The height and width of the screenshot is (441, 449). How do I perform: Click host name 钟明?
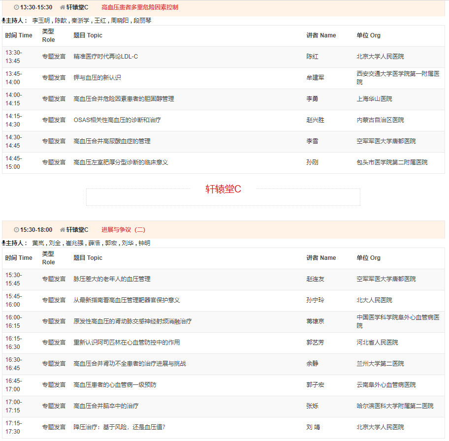[x=144, y=243]
